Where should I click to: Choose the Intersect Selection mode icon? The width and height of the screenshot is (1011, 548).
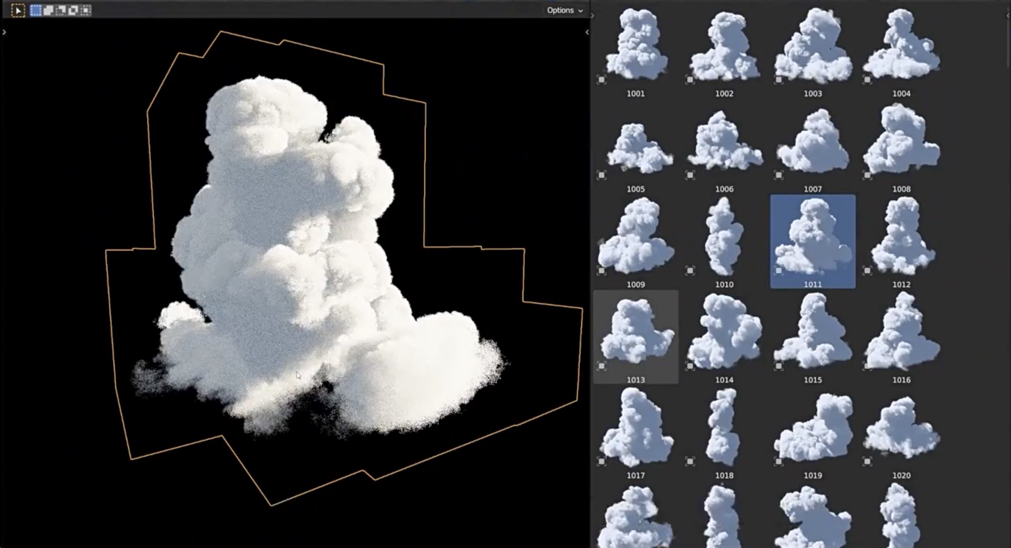(x=86, y=11)
